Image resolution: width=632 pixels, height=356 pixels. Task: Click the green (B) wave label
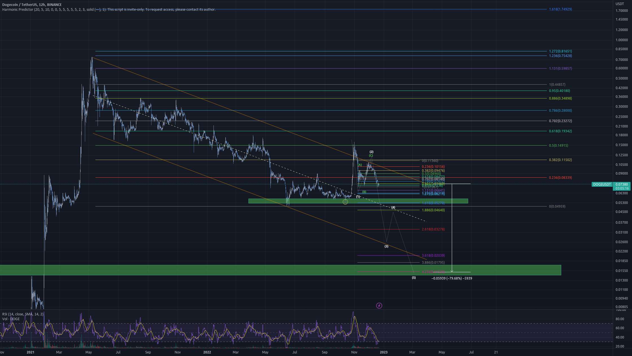point(364,192)
